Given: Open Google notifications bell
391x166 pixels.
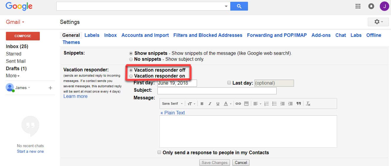Looking at the screenshot, I should click(371, 6).
